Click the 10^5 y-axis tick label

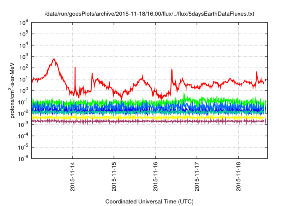point(24,34)
